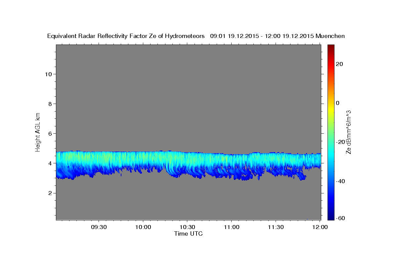Image resolution: width=397 pixels, height=264 pixels.
Task: Click the 'Height AGL km' axis label
Action: pos(38,132)
